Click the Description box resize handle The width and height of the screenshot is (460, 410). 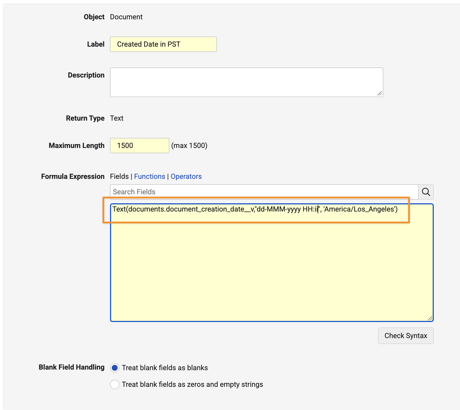[379, 93]
